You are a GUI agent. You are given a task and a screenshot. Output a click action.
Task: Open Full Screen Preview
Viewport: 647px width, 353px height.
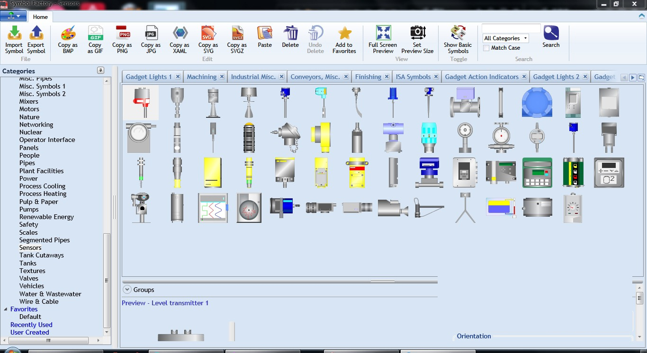pos(383,40)
